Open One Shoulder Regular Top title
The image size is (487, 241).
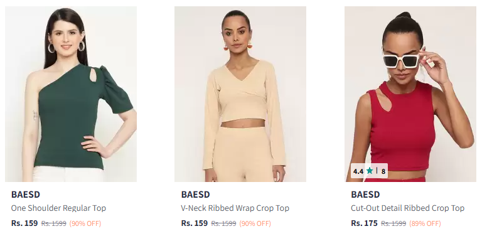pos(59,208)
